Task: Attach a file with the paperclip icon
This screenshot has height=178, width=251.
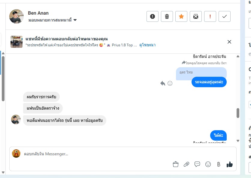Action: [186, 164]
